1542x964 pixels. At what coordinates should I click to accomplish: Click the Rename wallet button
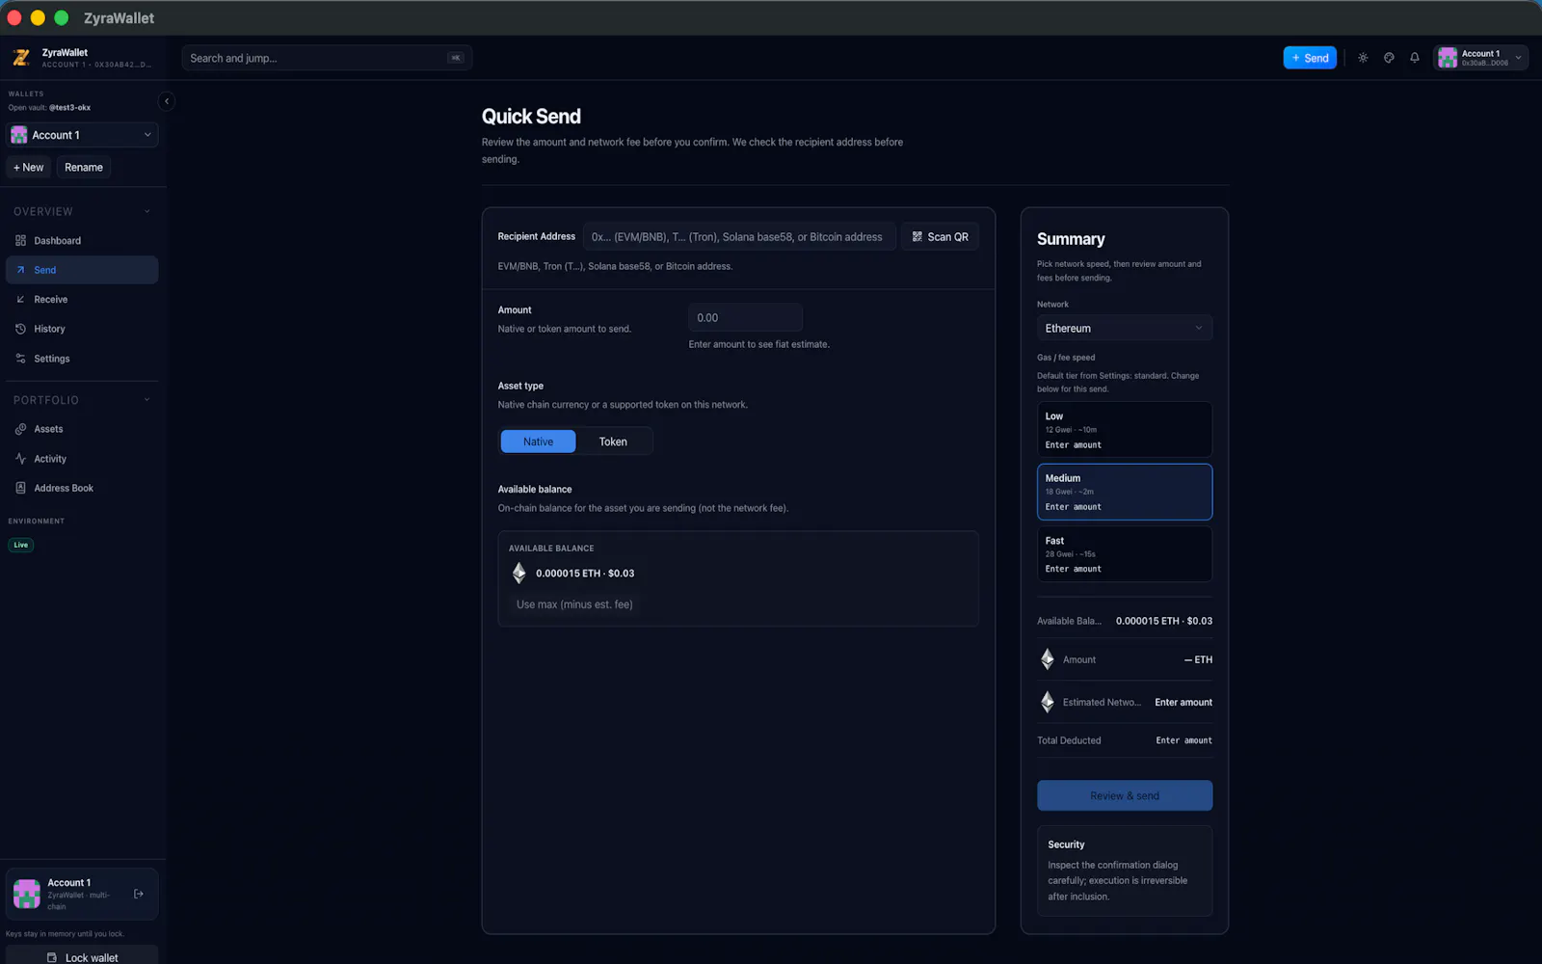pos(84,167)
